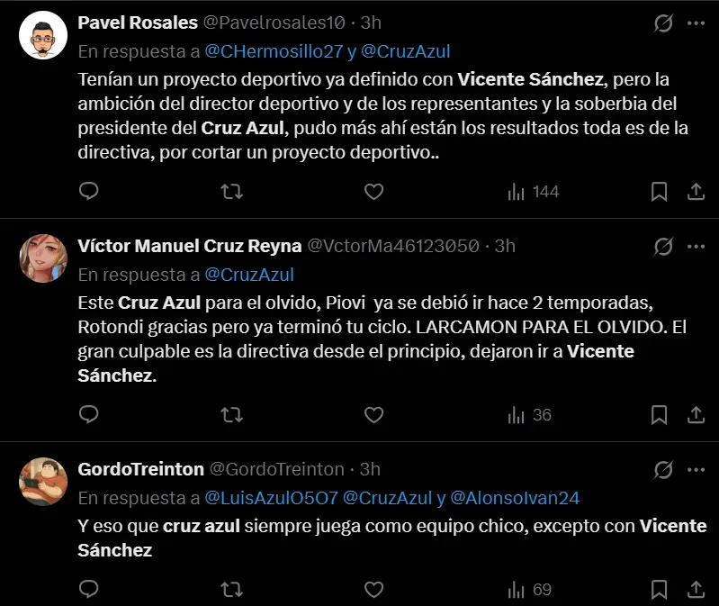View analytics showing 36 views
Image resolution: width=719 pixels, height=606 pixels.
coord(529,415)
